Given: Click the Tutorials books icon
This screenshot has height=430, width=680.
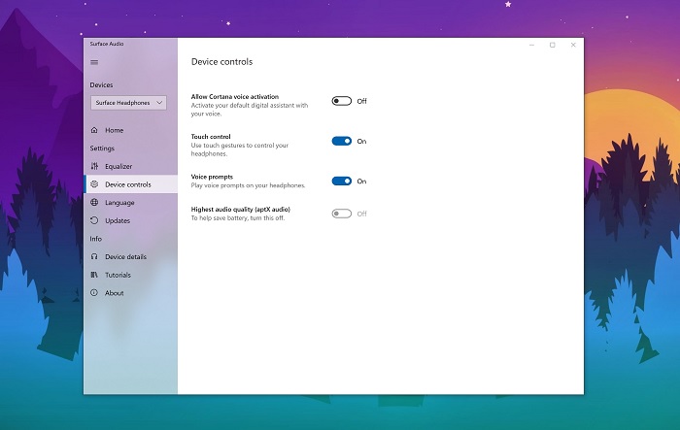Looking at the screenshot, I should [94, 275].
